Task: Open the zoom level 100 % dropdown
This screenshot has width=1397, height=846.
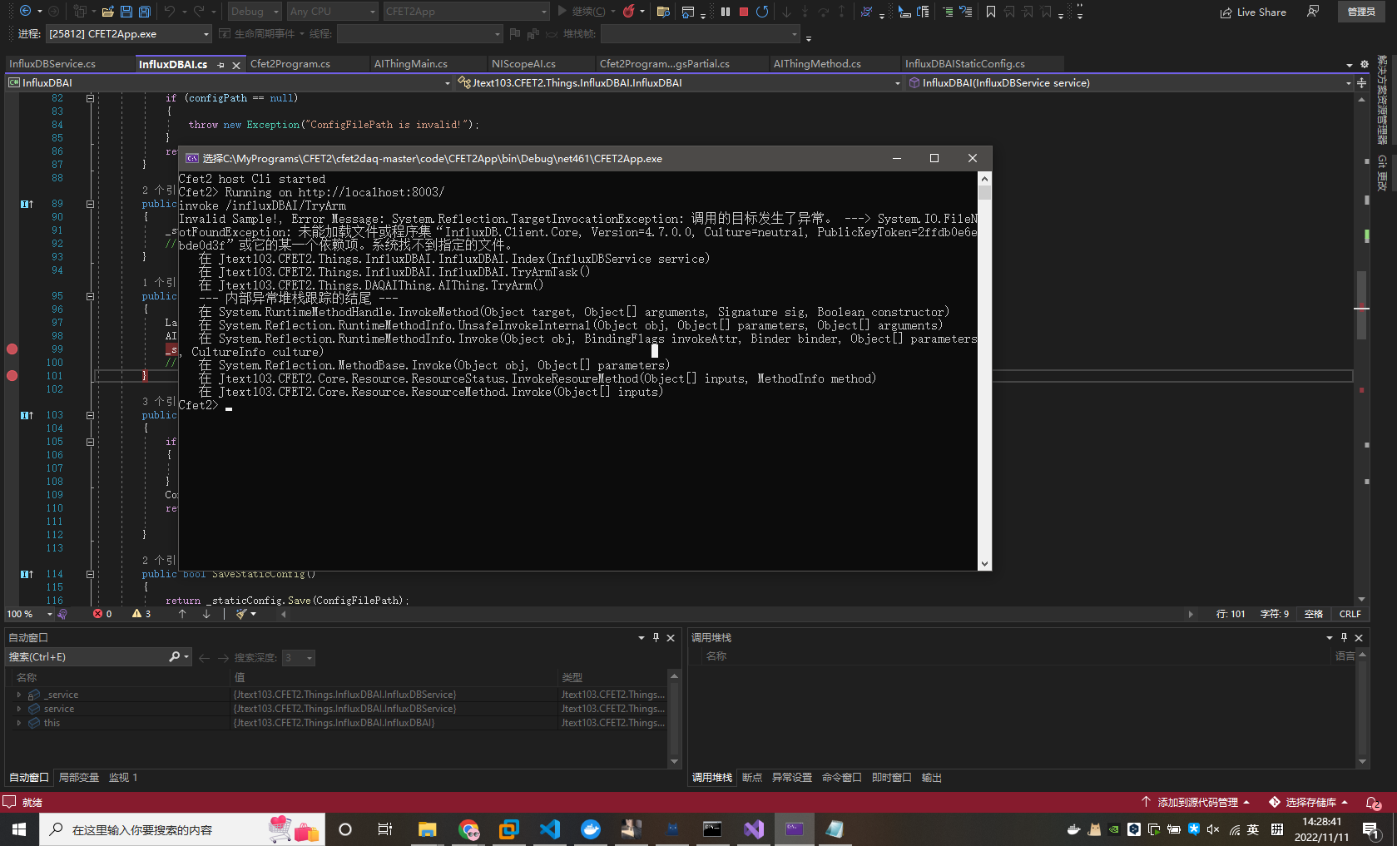Action: 29,614
